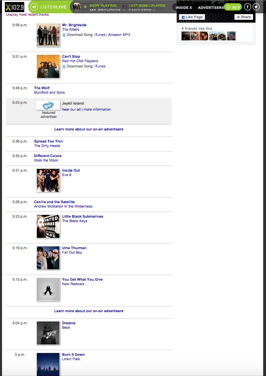Click the 75°F weather badge
266x376 pixels.
pyautogui.click(x=233, y=7)
